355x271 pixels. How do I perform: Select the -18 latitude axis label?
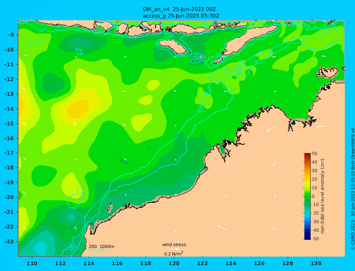point(9,168)
